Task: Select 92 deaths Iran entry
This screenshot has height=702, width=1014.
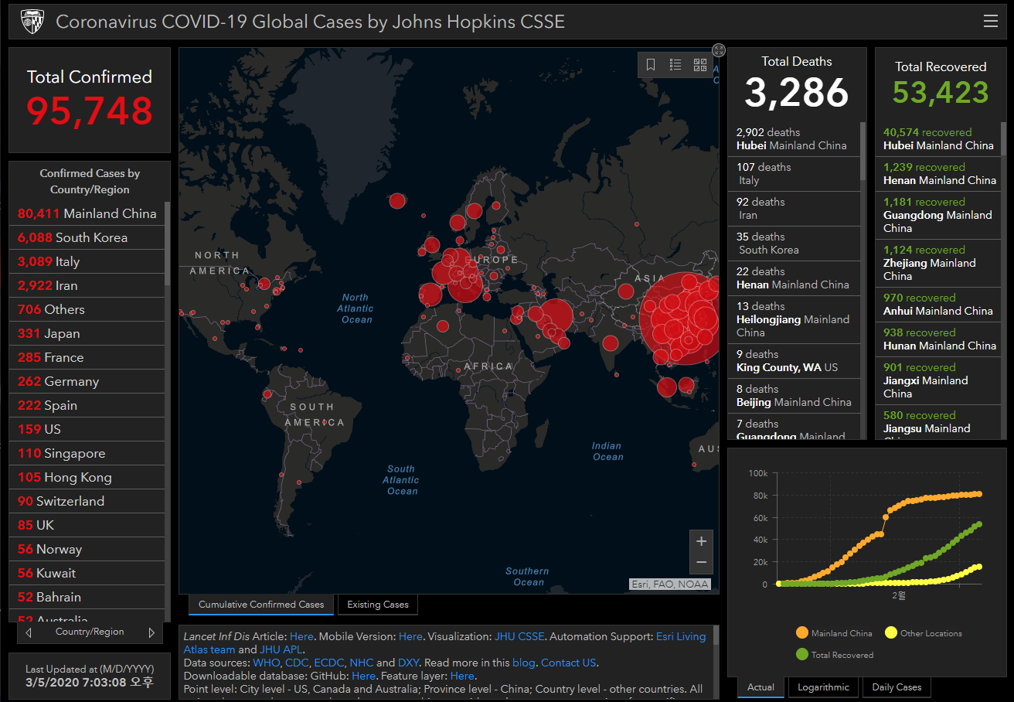Action: [x=794, y=209]
